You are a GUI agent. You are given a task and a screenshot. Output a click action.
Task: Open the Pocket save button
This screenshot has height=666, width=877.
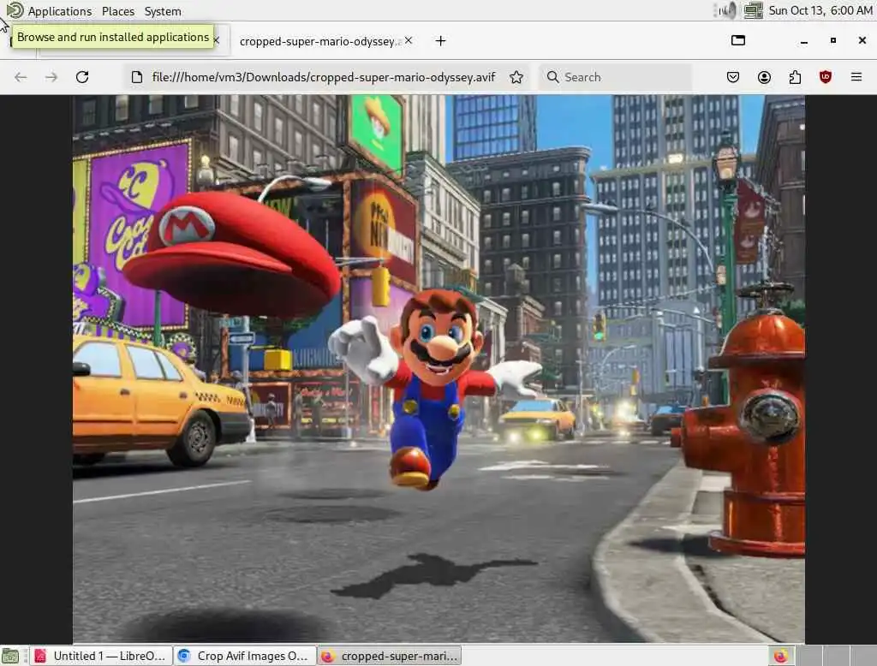pyautogui.click(x=733, y=77)
